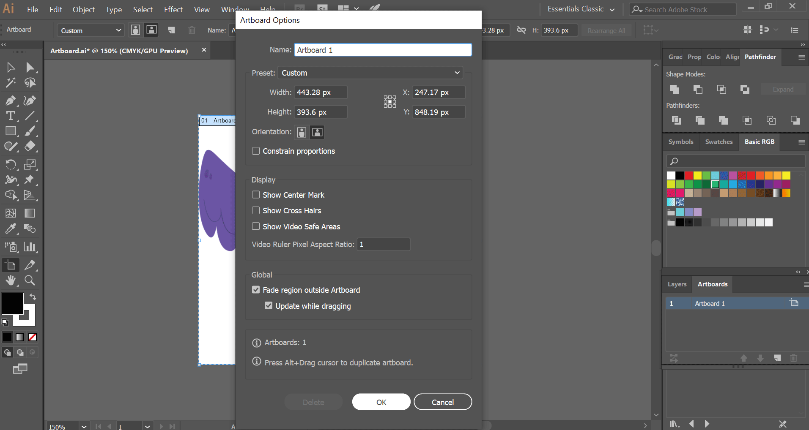Open the Essentials Classic workspace switcher
This screenshot has width=809, height=430.
tap(580, 8)
